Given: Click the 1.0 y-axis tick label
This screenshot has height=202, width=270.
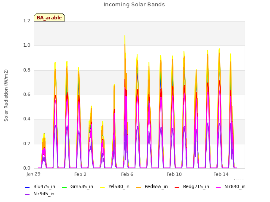Looking at the screenshot, I should tap(27, 45).
